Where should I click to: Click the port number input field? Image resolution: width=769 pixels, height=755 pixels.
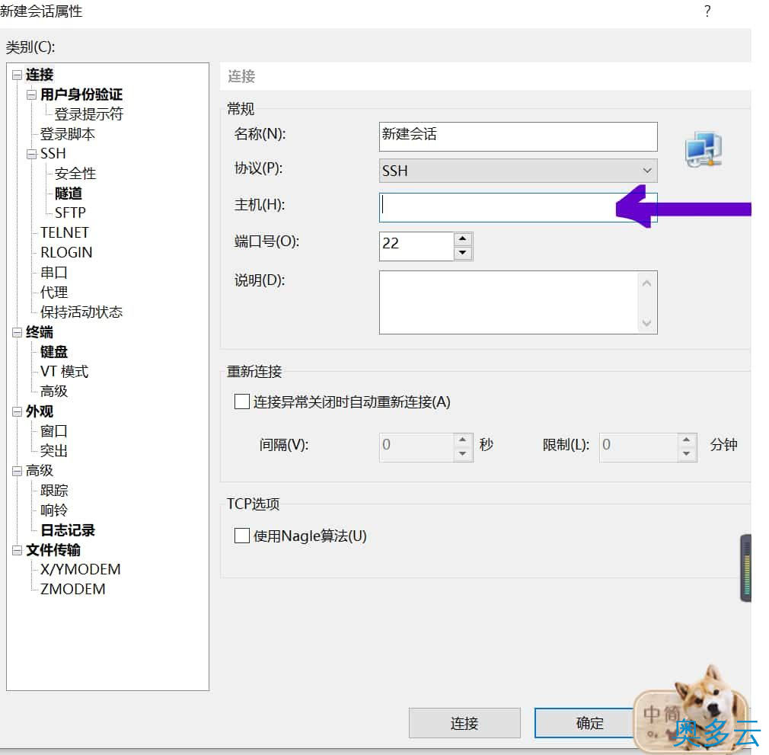[416, 246]
